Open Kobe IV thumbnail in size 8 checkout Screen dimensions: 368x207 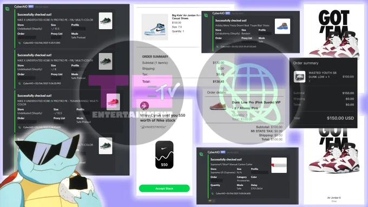tap(106, 61)
